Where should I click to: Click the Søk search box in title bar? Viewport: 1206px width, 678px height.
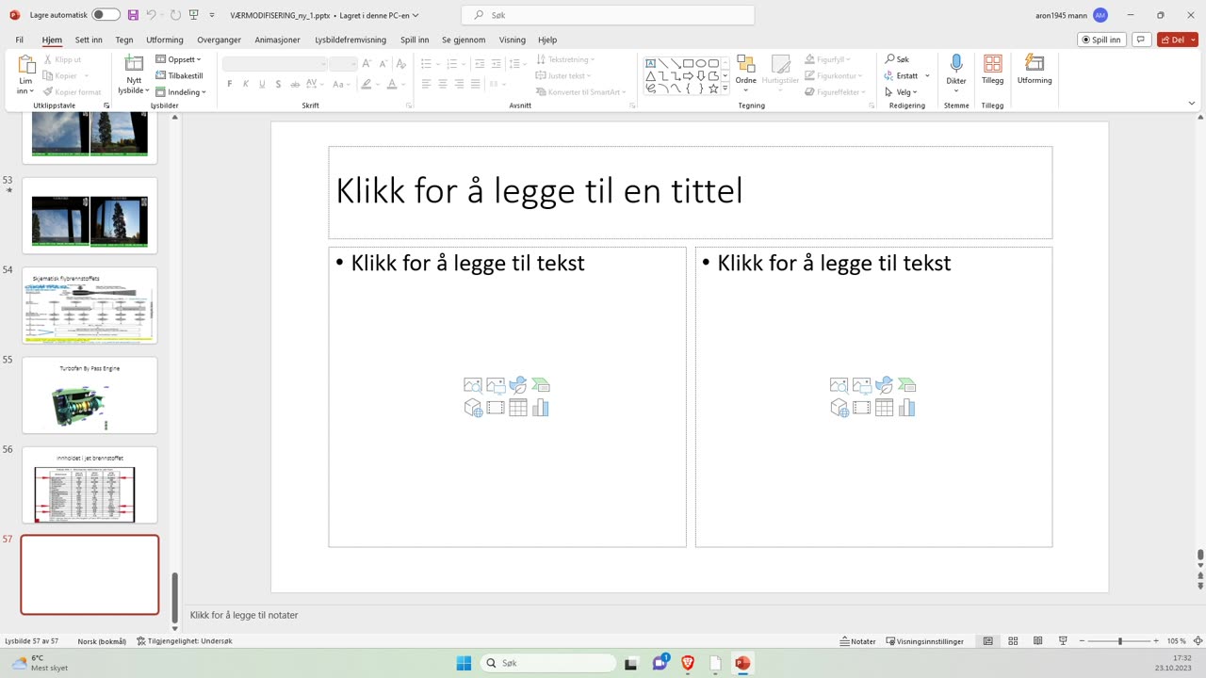pos(608,15)
